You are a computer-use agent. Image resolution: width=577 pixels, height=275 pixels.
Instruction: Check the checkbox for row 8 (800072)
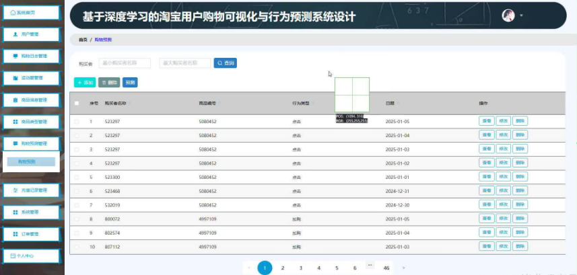point(77,219)
